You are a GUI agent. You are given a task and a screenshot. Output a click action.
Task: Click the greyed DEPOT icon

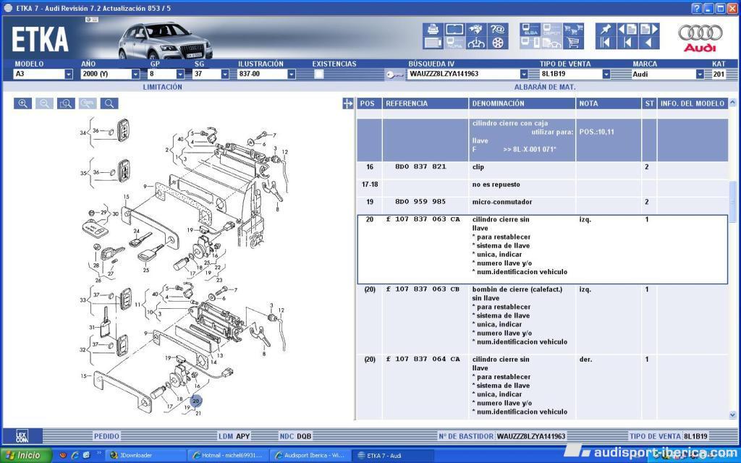coord(551,30)
